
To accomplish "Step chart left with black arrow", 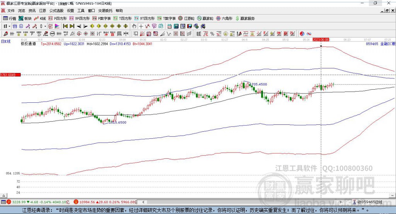I will click(79, 26).
